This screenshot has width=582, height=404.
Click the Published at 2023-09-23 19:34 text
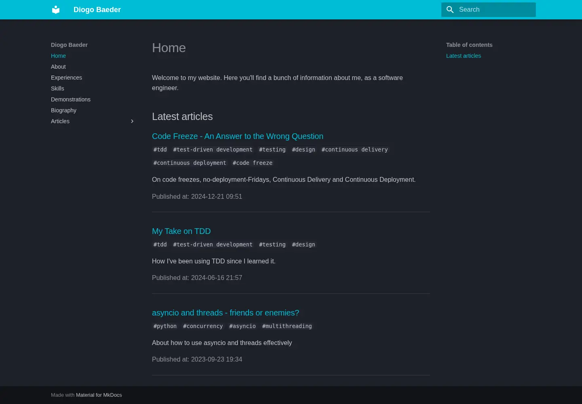click(197, 360)
